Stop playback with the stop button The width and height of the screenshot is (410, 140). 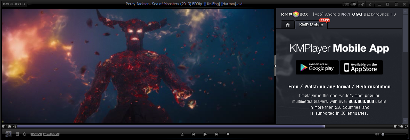228,134
